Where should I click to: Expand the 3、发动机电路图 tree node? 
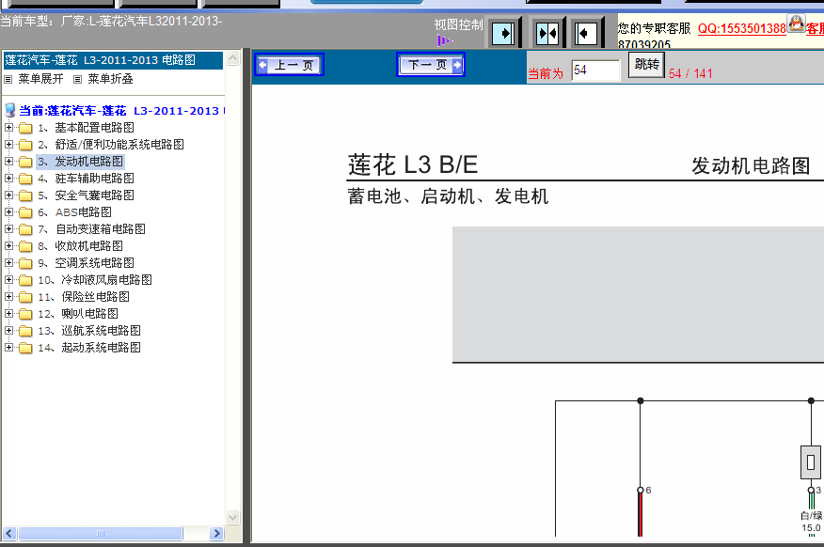tap(8, 161)
